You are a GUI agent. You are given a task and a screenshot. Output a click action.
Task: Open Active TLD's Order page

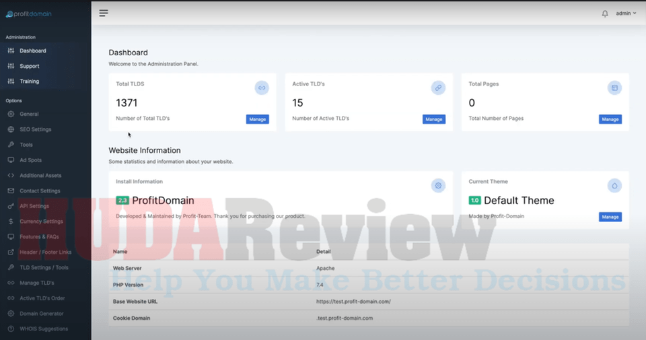[42, 298]
